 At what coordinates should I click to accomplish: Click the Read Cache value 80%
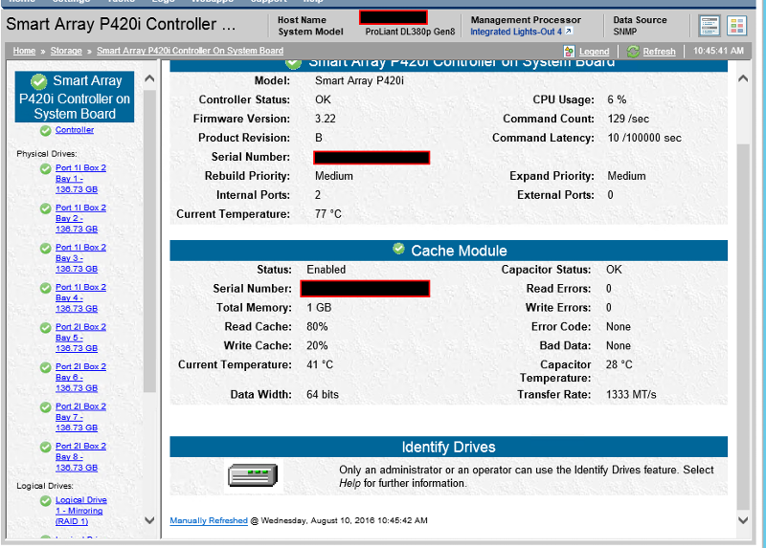click(317, 327)
